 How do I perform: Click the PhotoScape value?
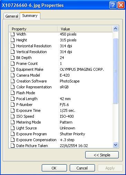(70, 81)
